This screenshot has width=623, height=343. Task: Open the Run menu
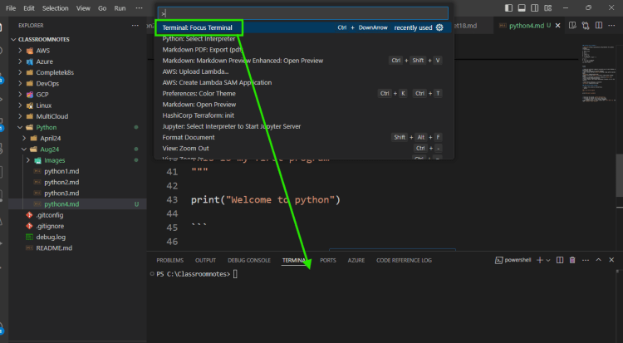[120, 8]
